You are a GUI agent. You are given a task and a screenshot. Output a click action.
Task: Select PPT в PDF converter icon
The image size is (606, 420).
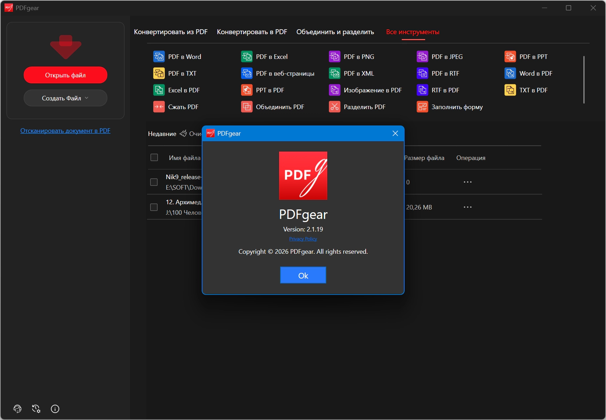point(247,90)
